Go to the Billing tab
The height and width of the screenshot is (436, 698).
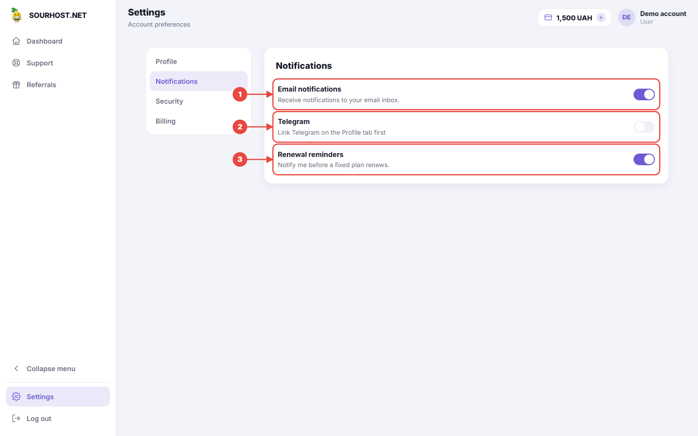point(199,121)
